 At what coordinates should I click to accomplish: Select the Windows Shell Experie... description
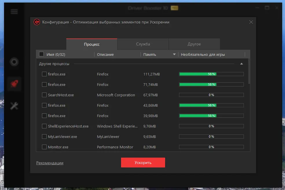tap(117, 126)
